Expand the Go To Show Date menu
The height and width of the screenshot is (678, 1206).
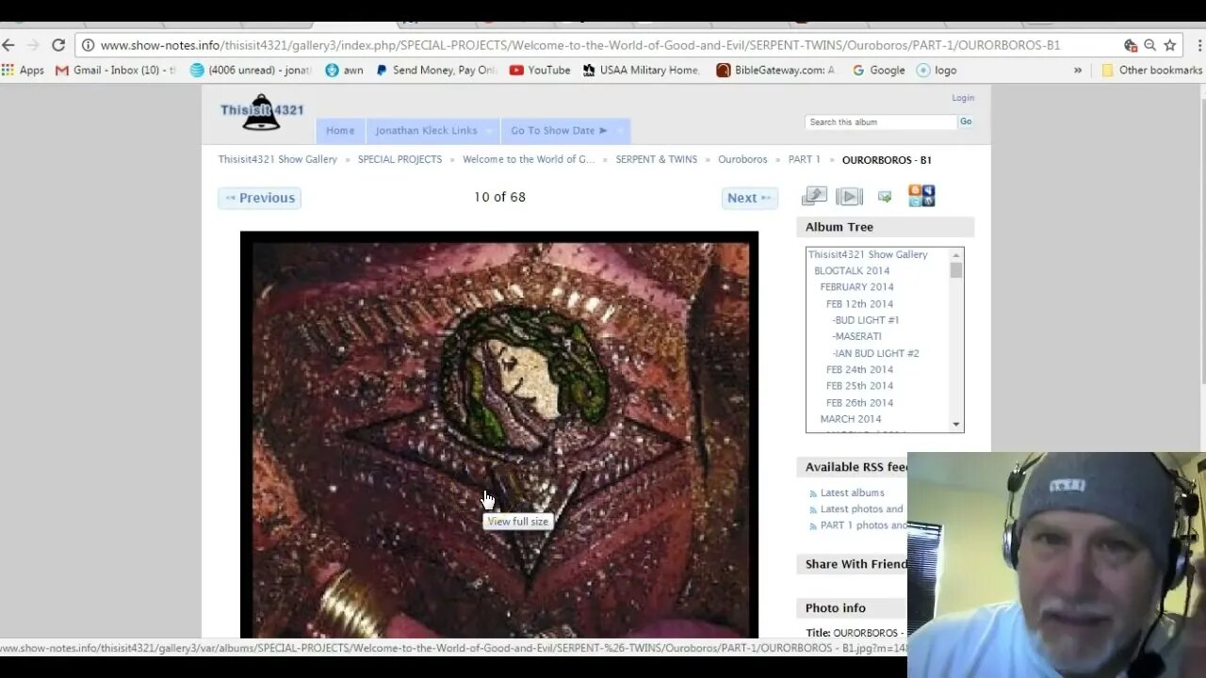pyautogui.click(x=565, y=131)
